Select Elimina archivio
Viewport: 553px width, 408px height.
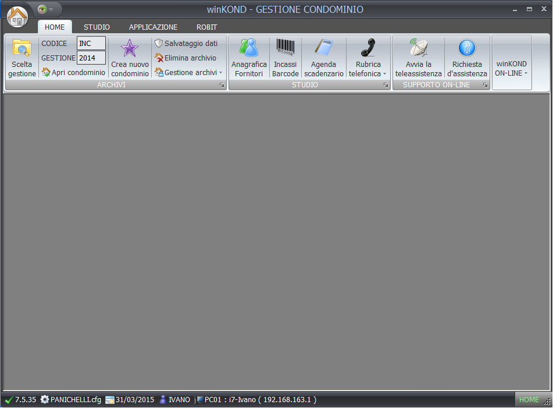point(186,58)
